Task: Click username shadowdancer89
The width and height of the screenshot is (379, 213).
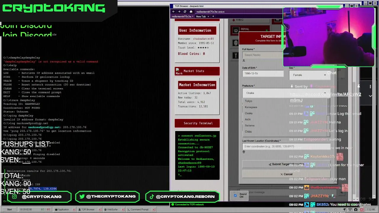Action: [x=203, y=39]
